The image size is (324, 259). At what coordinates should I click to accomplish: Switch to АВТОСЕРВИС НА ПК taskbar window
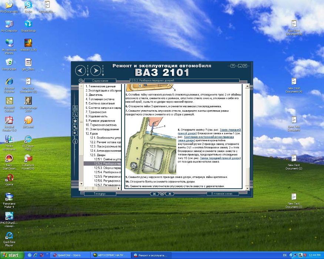(x=111, y=255)
